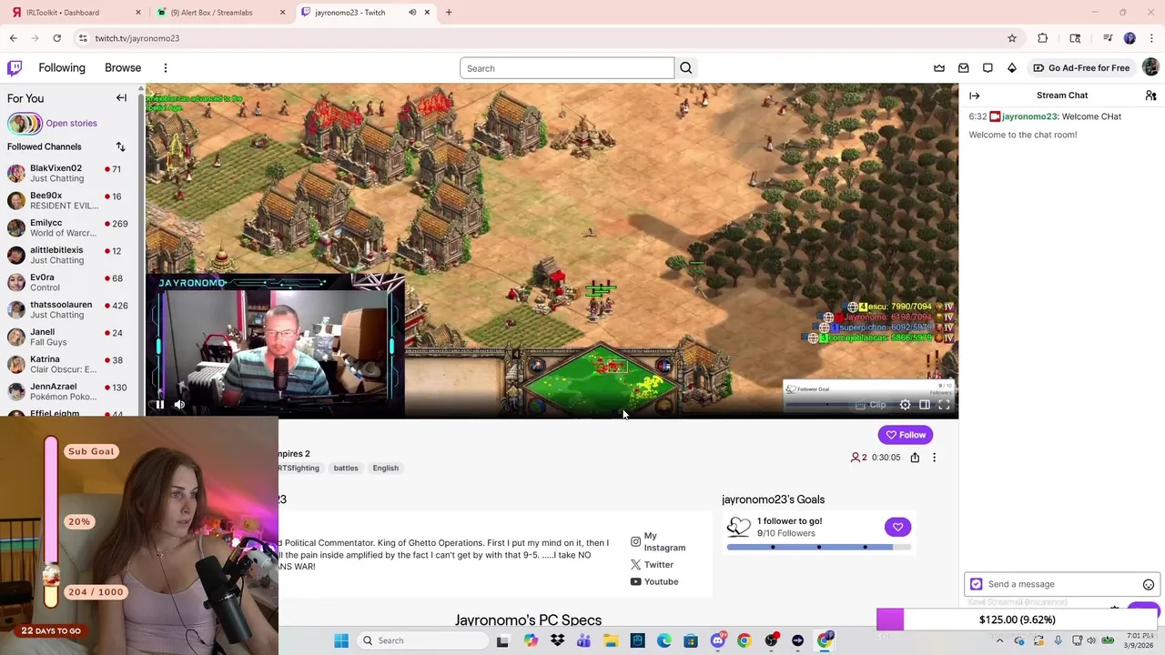Mute tab audio on Twitch tab

tap(412, 12)
